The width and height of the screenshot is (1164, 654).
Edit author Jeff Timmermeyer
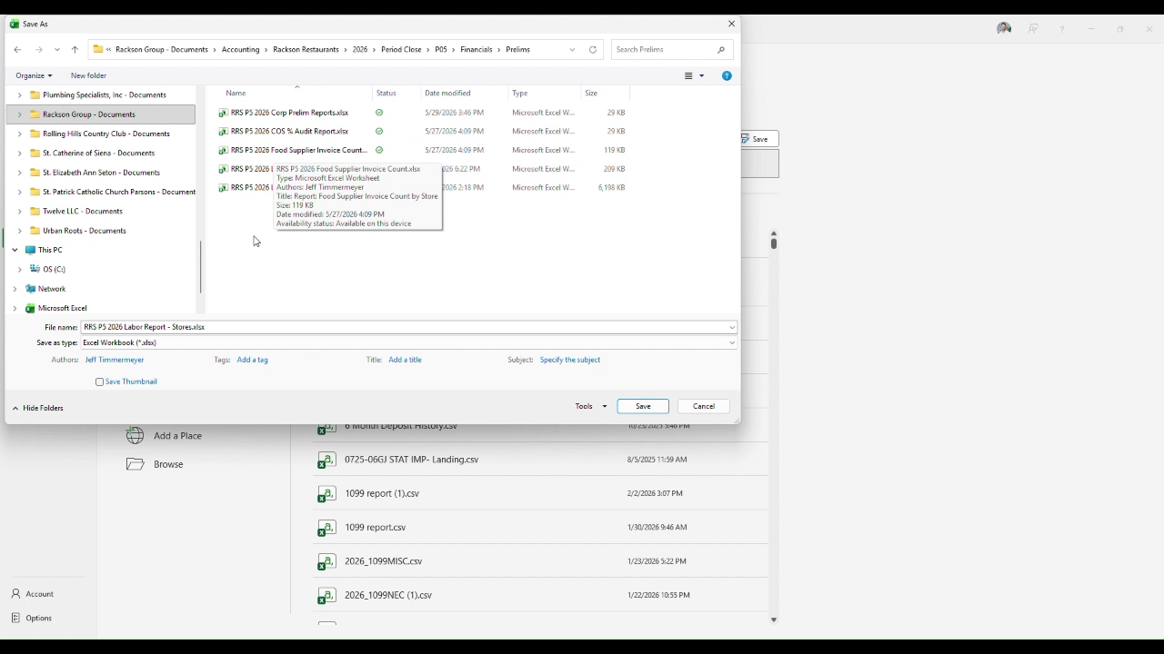(115, 360)
